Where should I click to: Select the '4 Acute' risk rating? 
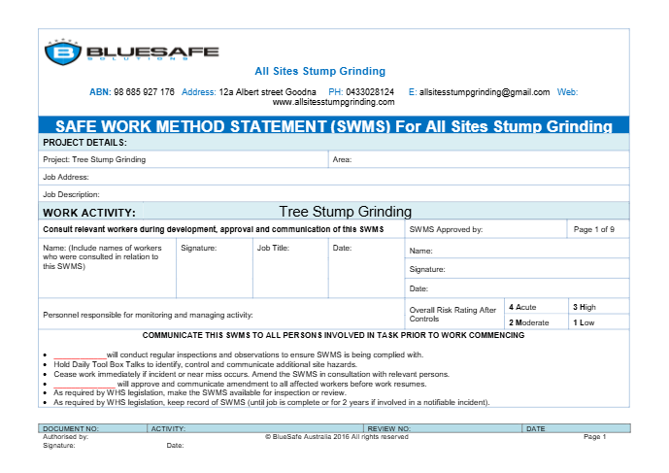(536, 307)
